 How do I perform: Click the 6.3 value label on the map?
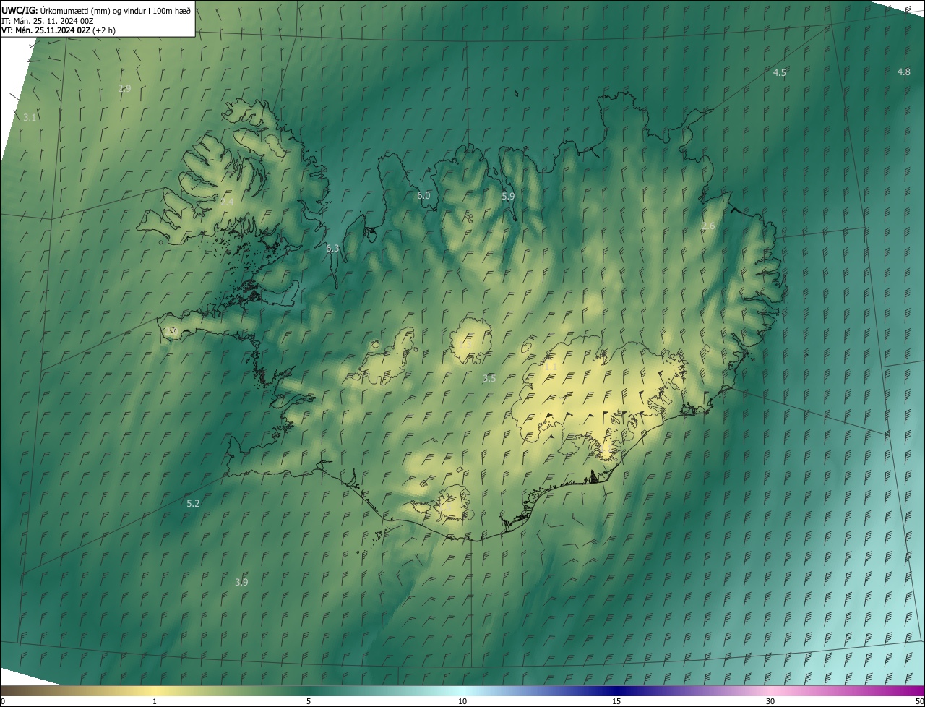click(332, 248)
